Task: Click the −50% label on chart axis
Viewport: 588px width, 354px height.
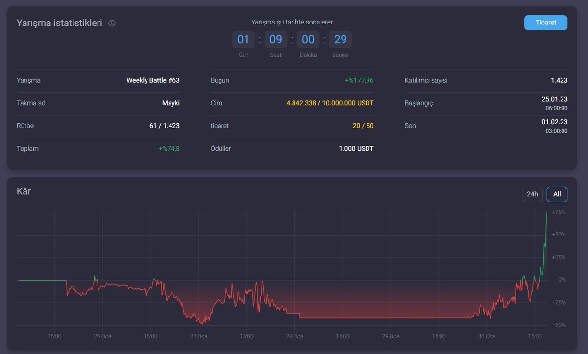Action: point(559,325)
